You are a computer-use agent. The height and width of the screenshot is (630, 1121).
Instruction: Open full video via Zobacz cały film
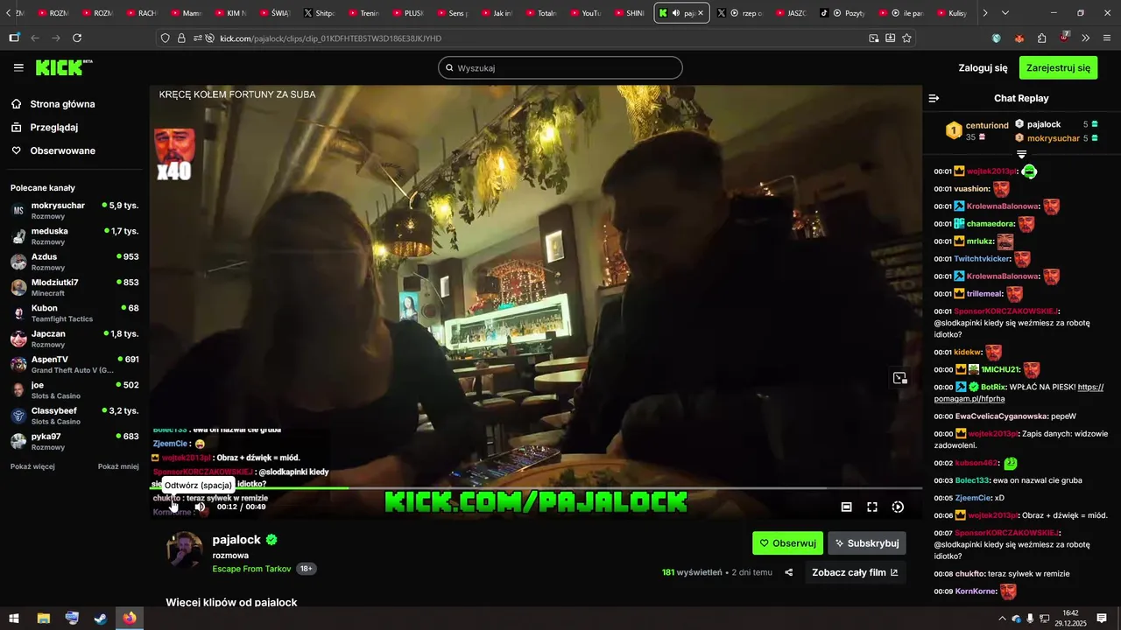855,572
